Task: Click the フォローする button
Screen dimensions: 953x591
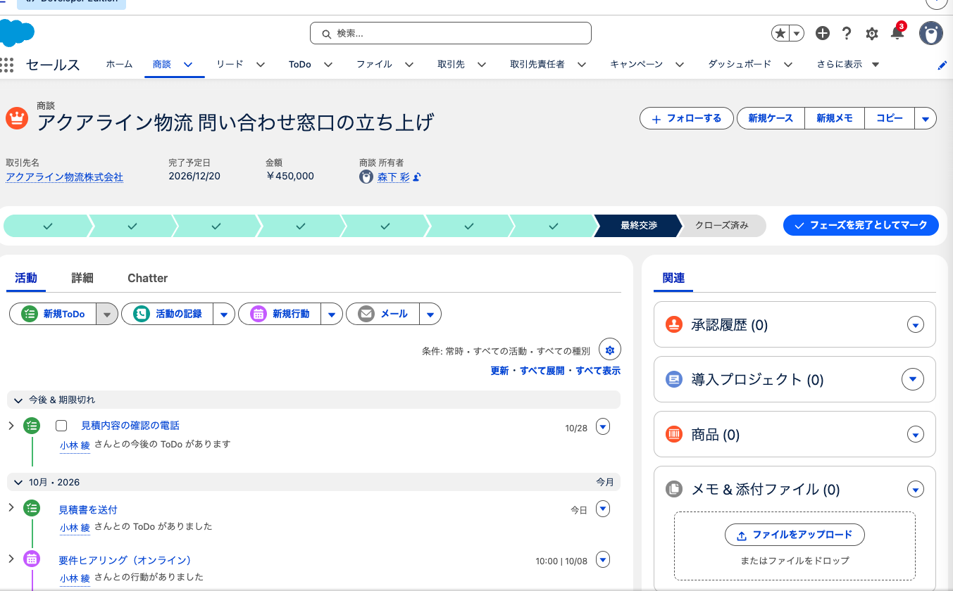Action: point(687,118)
